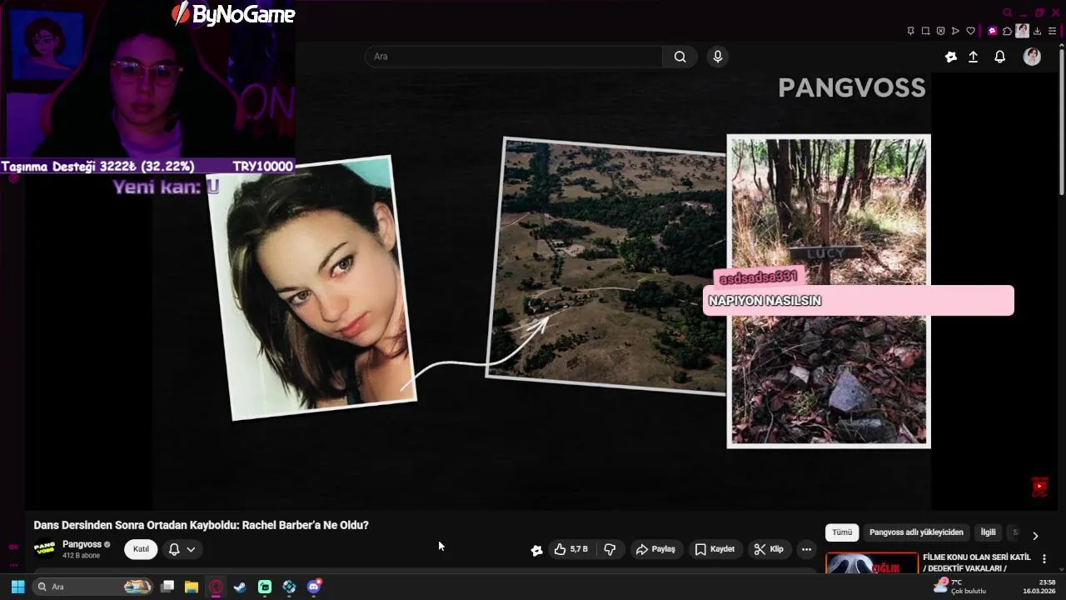The image size is (1066, 600).
Task: Click the browser snapshot square icon
Action: (x=925, y=31)
